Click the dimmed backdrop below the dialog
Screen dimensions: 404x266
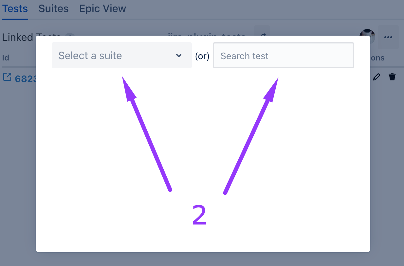click(202, 259)
